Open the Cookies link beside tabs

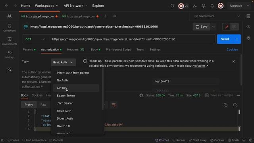pos(232,50)
